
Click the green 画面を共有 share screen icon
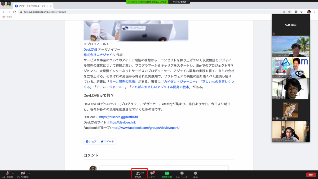click(x=167, y=173)
